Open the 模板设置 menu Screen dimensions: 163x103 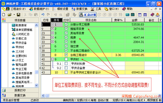[60, 9]
